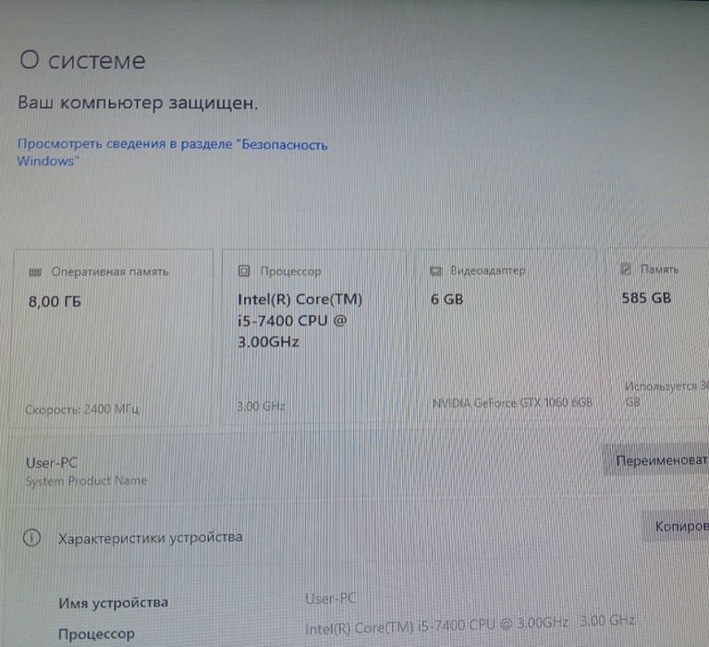
Task: Click the Скорость: 2400 МГц text
Action: [82, 409]
